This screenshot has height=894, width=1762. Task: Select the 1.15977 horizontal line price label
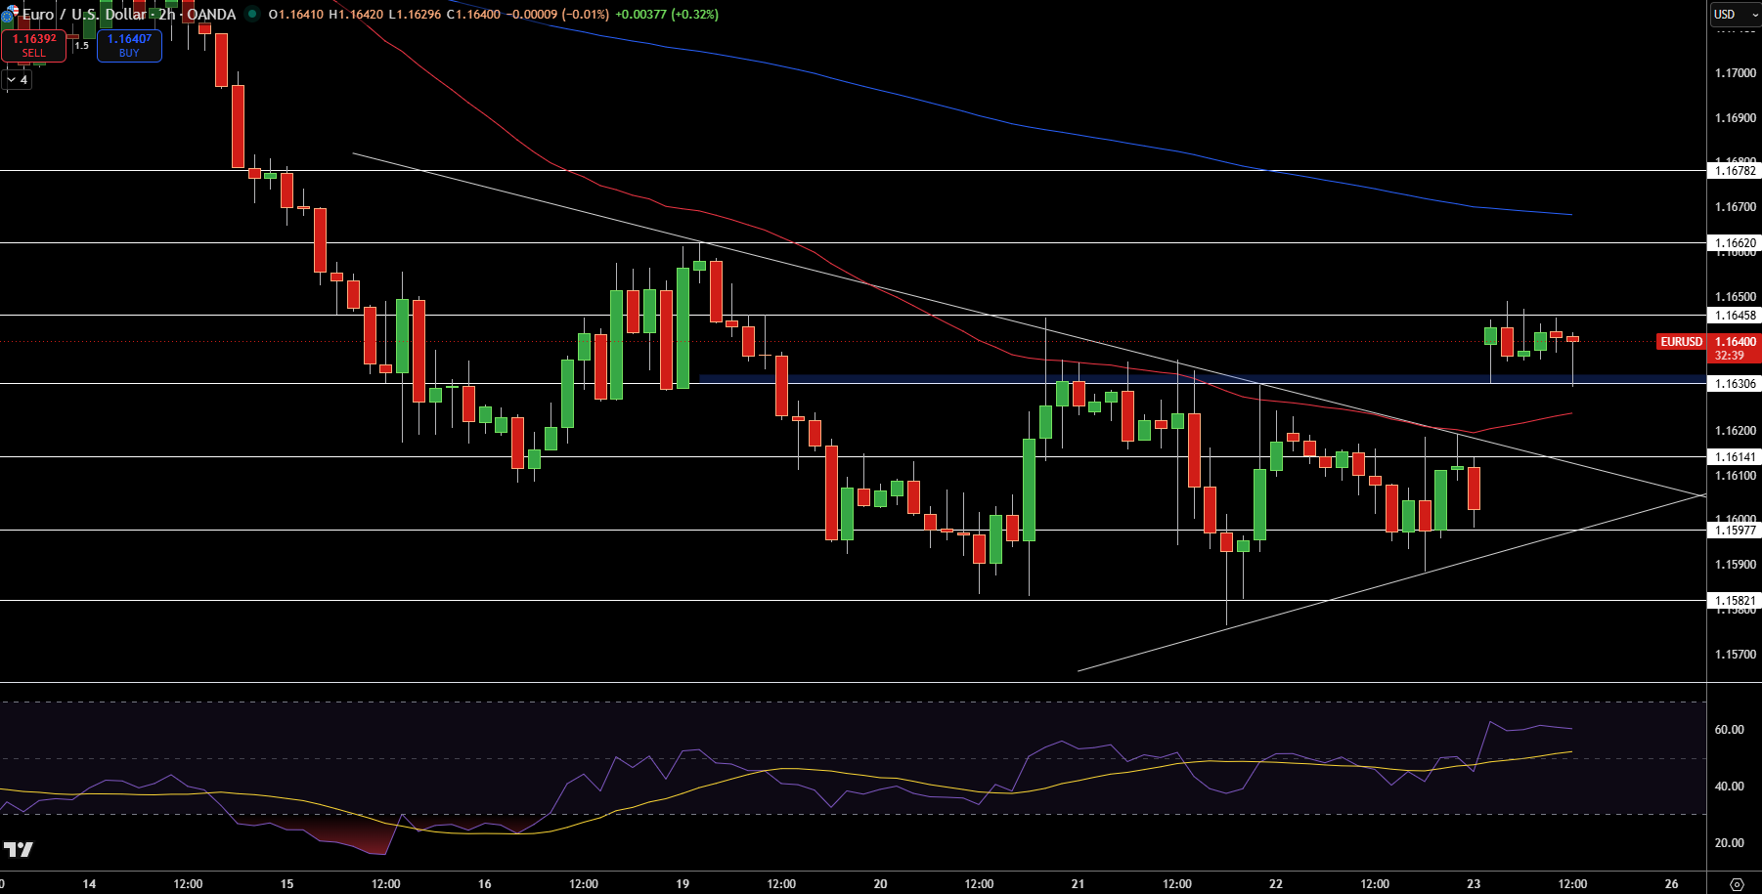click(1736, 531)
